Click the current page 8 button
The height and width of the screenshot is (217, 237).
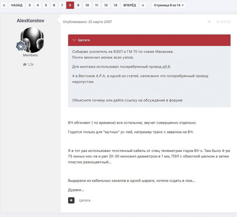point(70,5)
